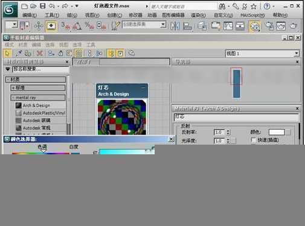The image size is (305, 226).
Task: Click the Render Setup icon in the main toolbar
Action: pyautogui.click(x=269, y=26)
